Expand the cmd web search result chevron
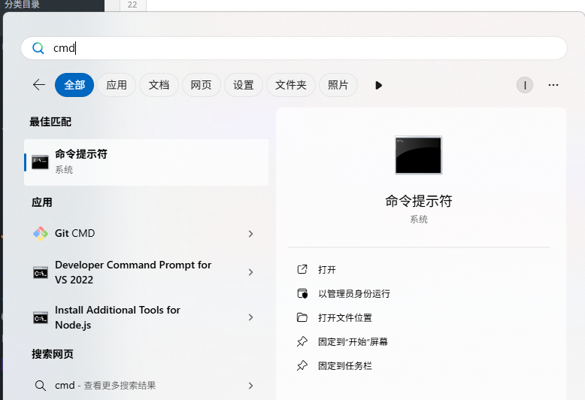The height and width of the screenshot is (400, 585). point(250,385)
